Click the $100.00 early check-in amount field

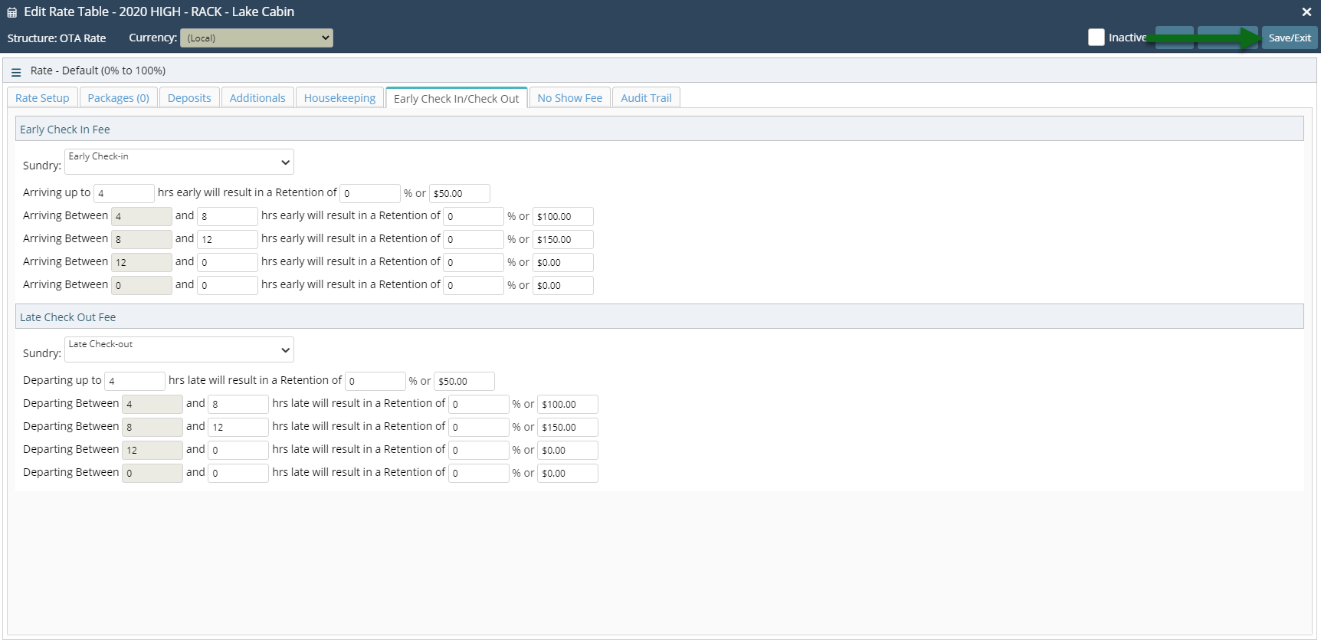tap(563, 216)
